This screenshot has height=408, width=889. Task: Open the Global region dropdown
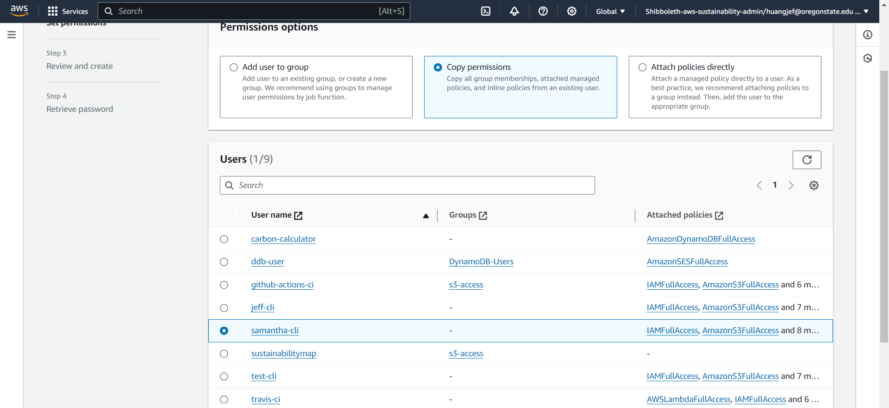610,12
